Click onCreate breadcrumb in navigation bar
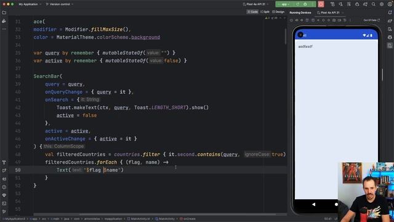Image resolution: width=394 pixels, height=222 pixels. pyautogui.click(x=187, y=219)
